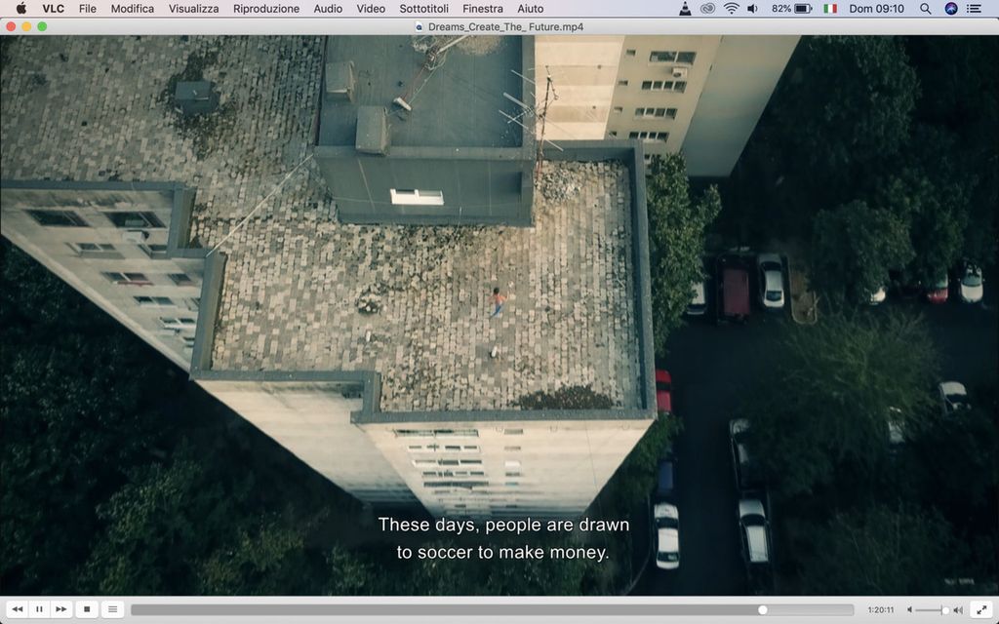Expand the Audio menu
Viewport: 999px width, 624px height.
point(328,9)
